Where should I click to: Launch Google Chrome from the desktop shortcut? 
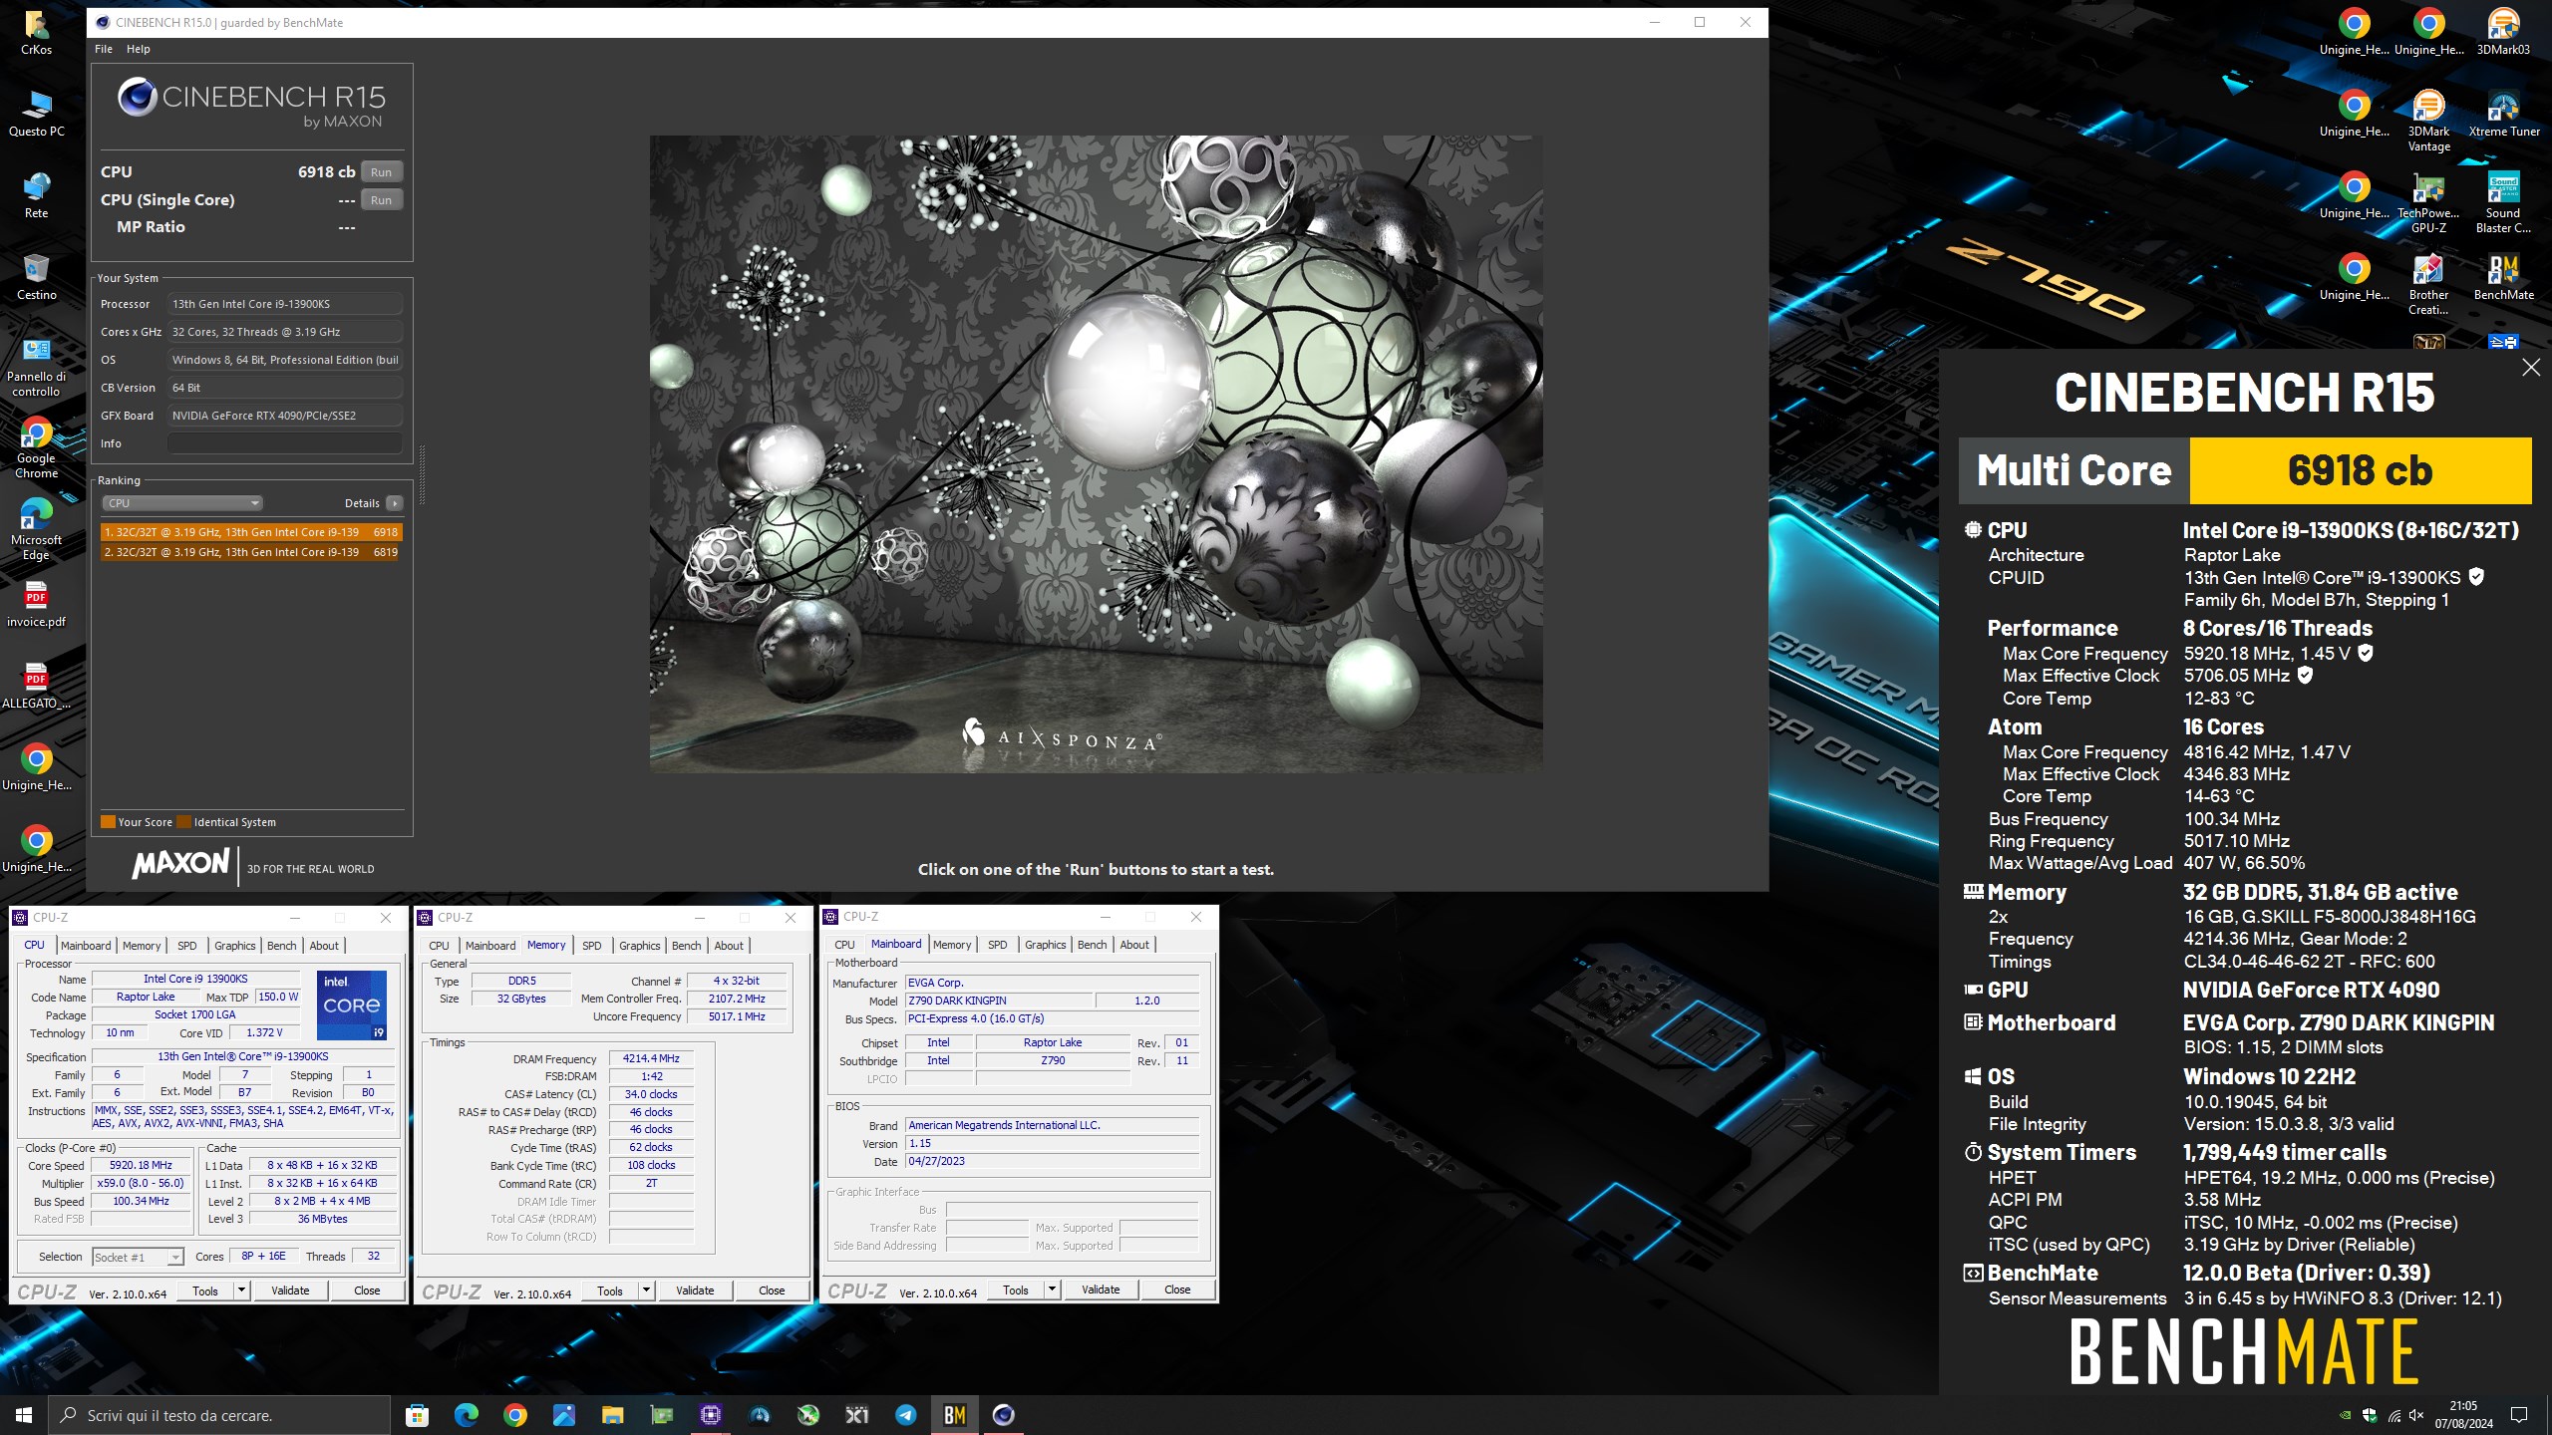point(36,447)
